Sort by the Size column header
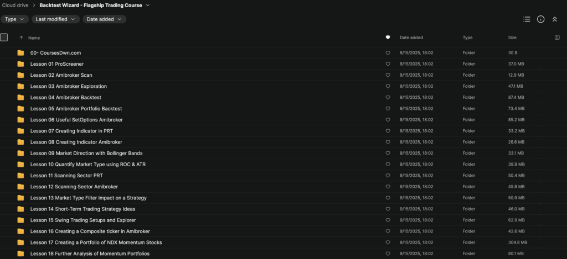567x259 pixels. pos(512,38)
